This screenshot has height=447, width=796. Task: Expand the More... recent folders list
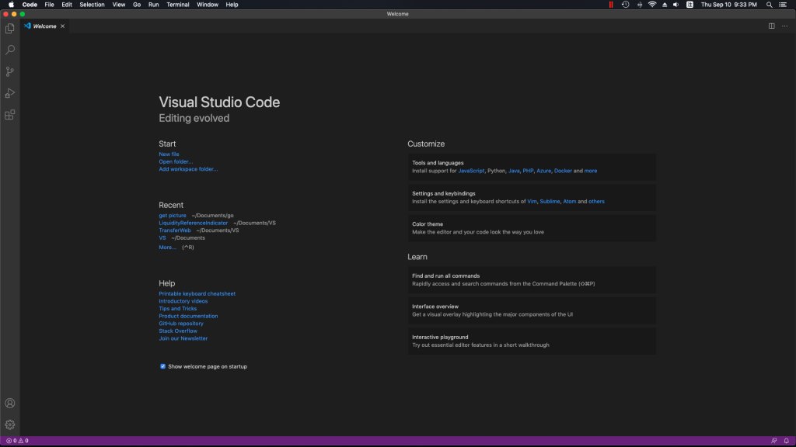click(167, 248)
